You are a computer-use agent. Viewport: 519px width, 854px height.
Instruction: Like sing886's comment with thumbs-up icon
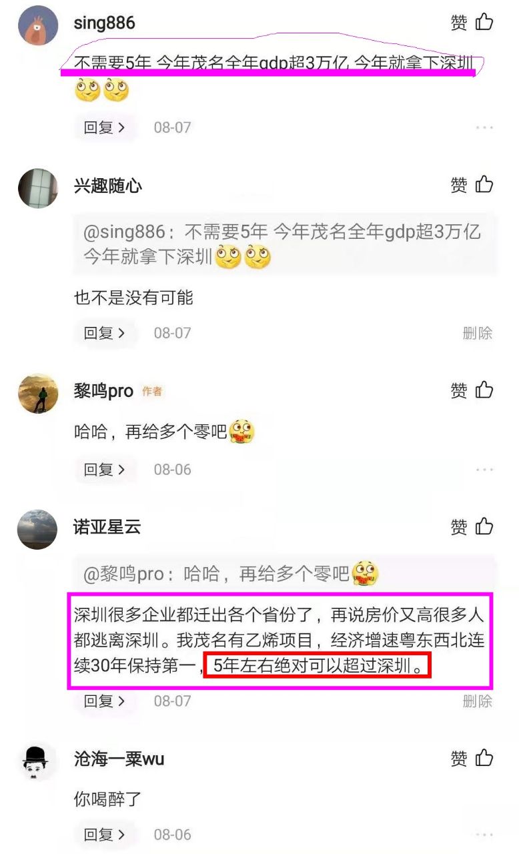point(484,22)
